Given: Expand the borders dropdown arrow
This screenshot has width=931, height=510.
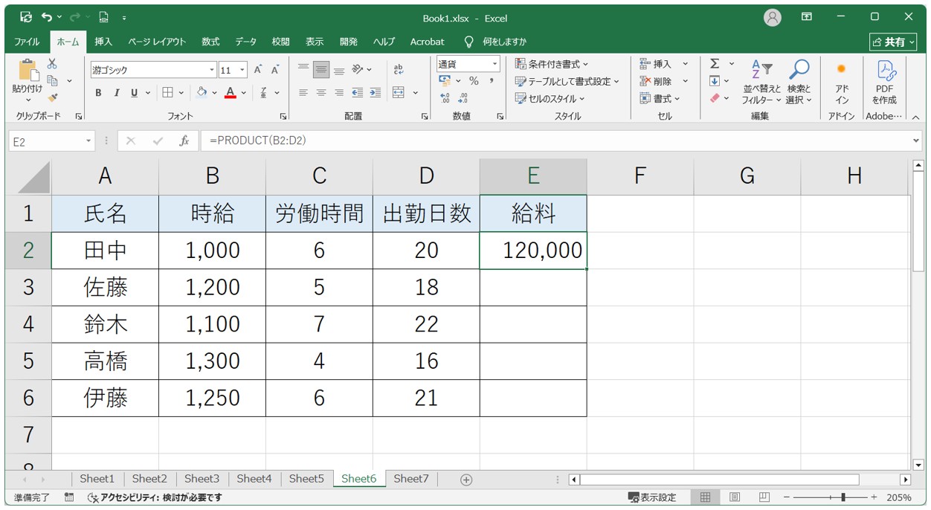Looking at the screenshot, I should point(181,93).
